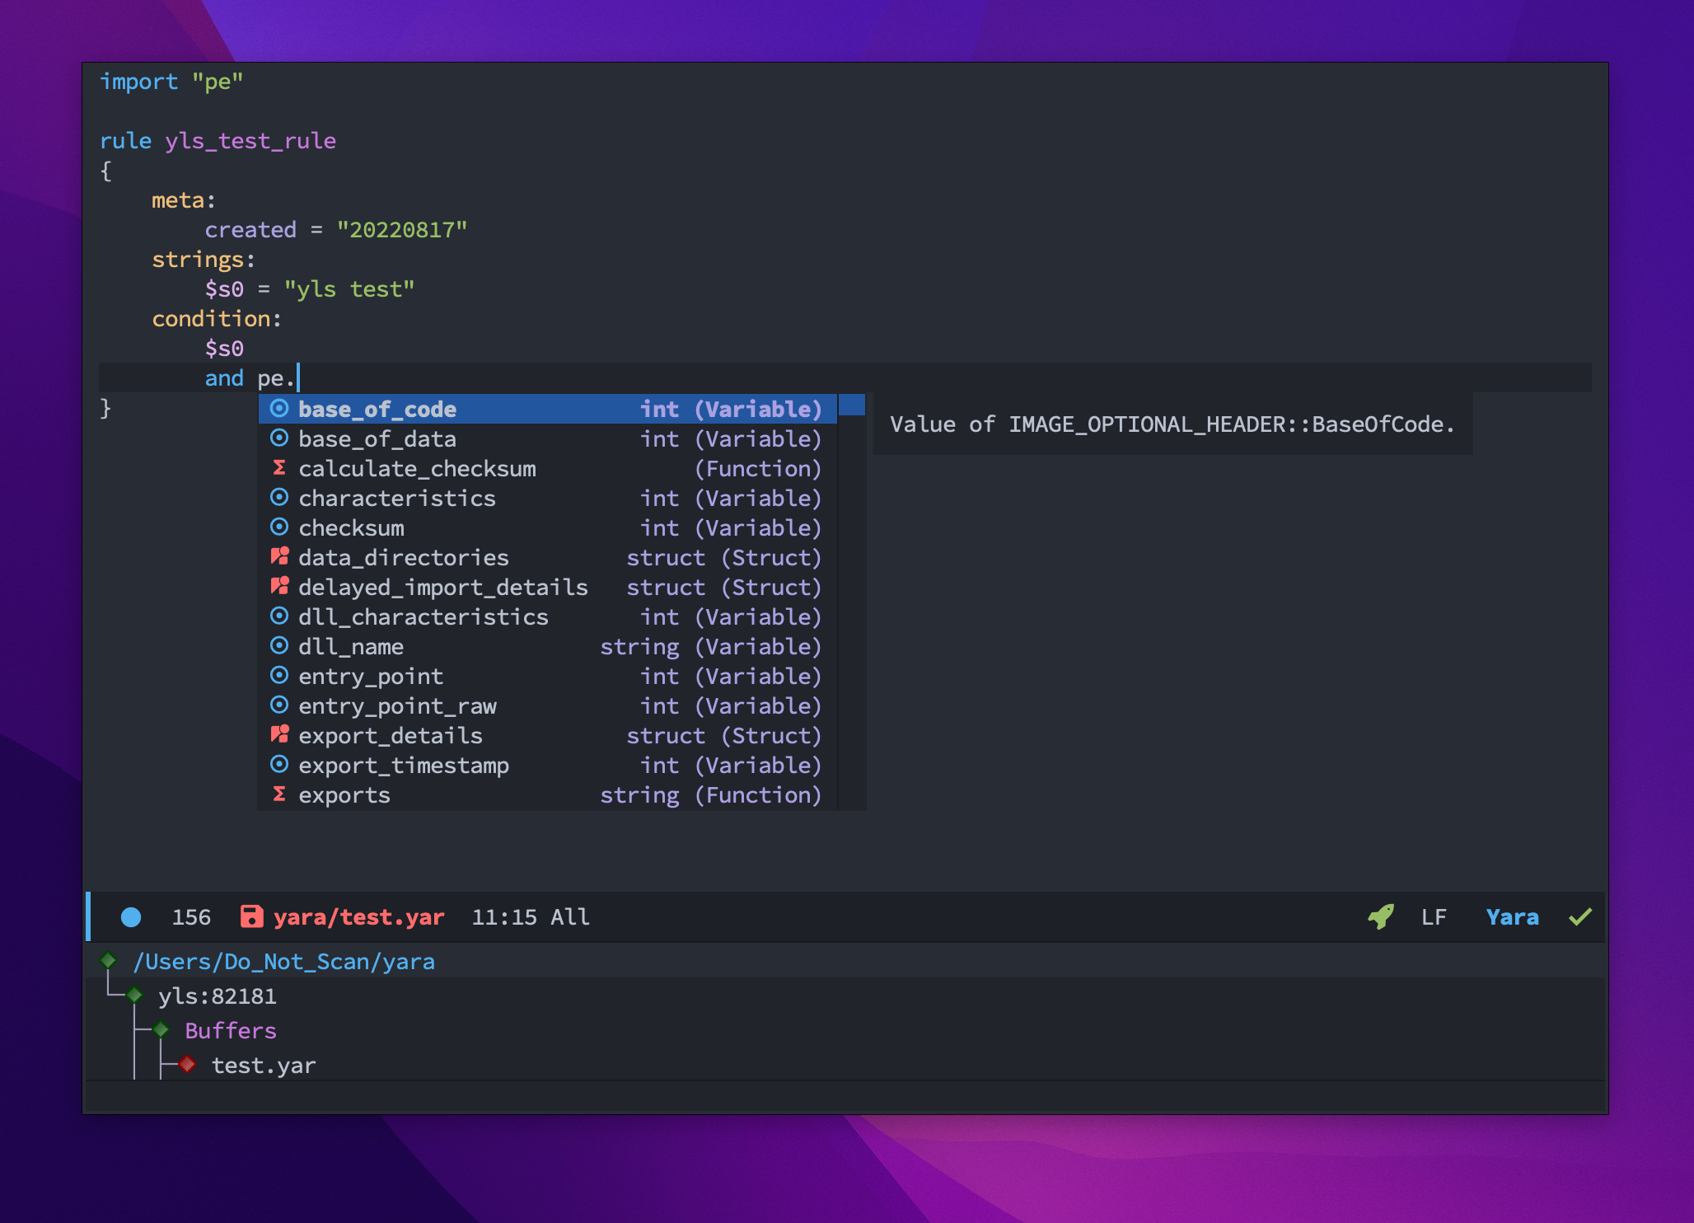The height and width of the screenshot is (1223, 1694).
Task: Click the Yara major mode label
Action: pos(1512,917)
